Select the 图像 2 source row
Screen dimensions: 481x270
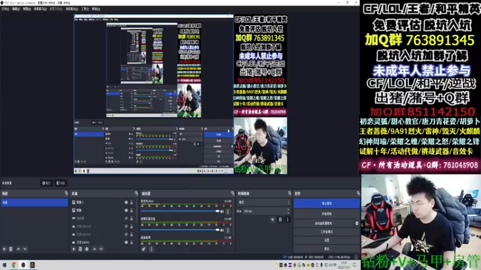pyautogui.click(x=102, y=202)
